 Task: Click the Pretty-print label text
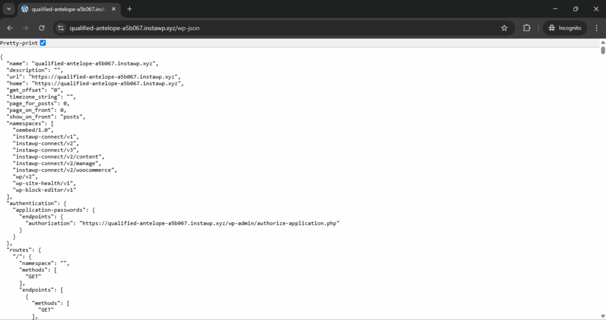pyautogui.click(x=19, y=43)
